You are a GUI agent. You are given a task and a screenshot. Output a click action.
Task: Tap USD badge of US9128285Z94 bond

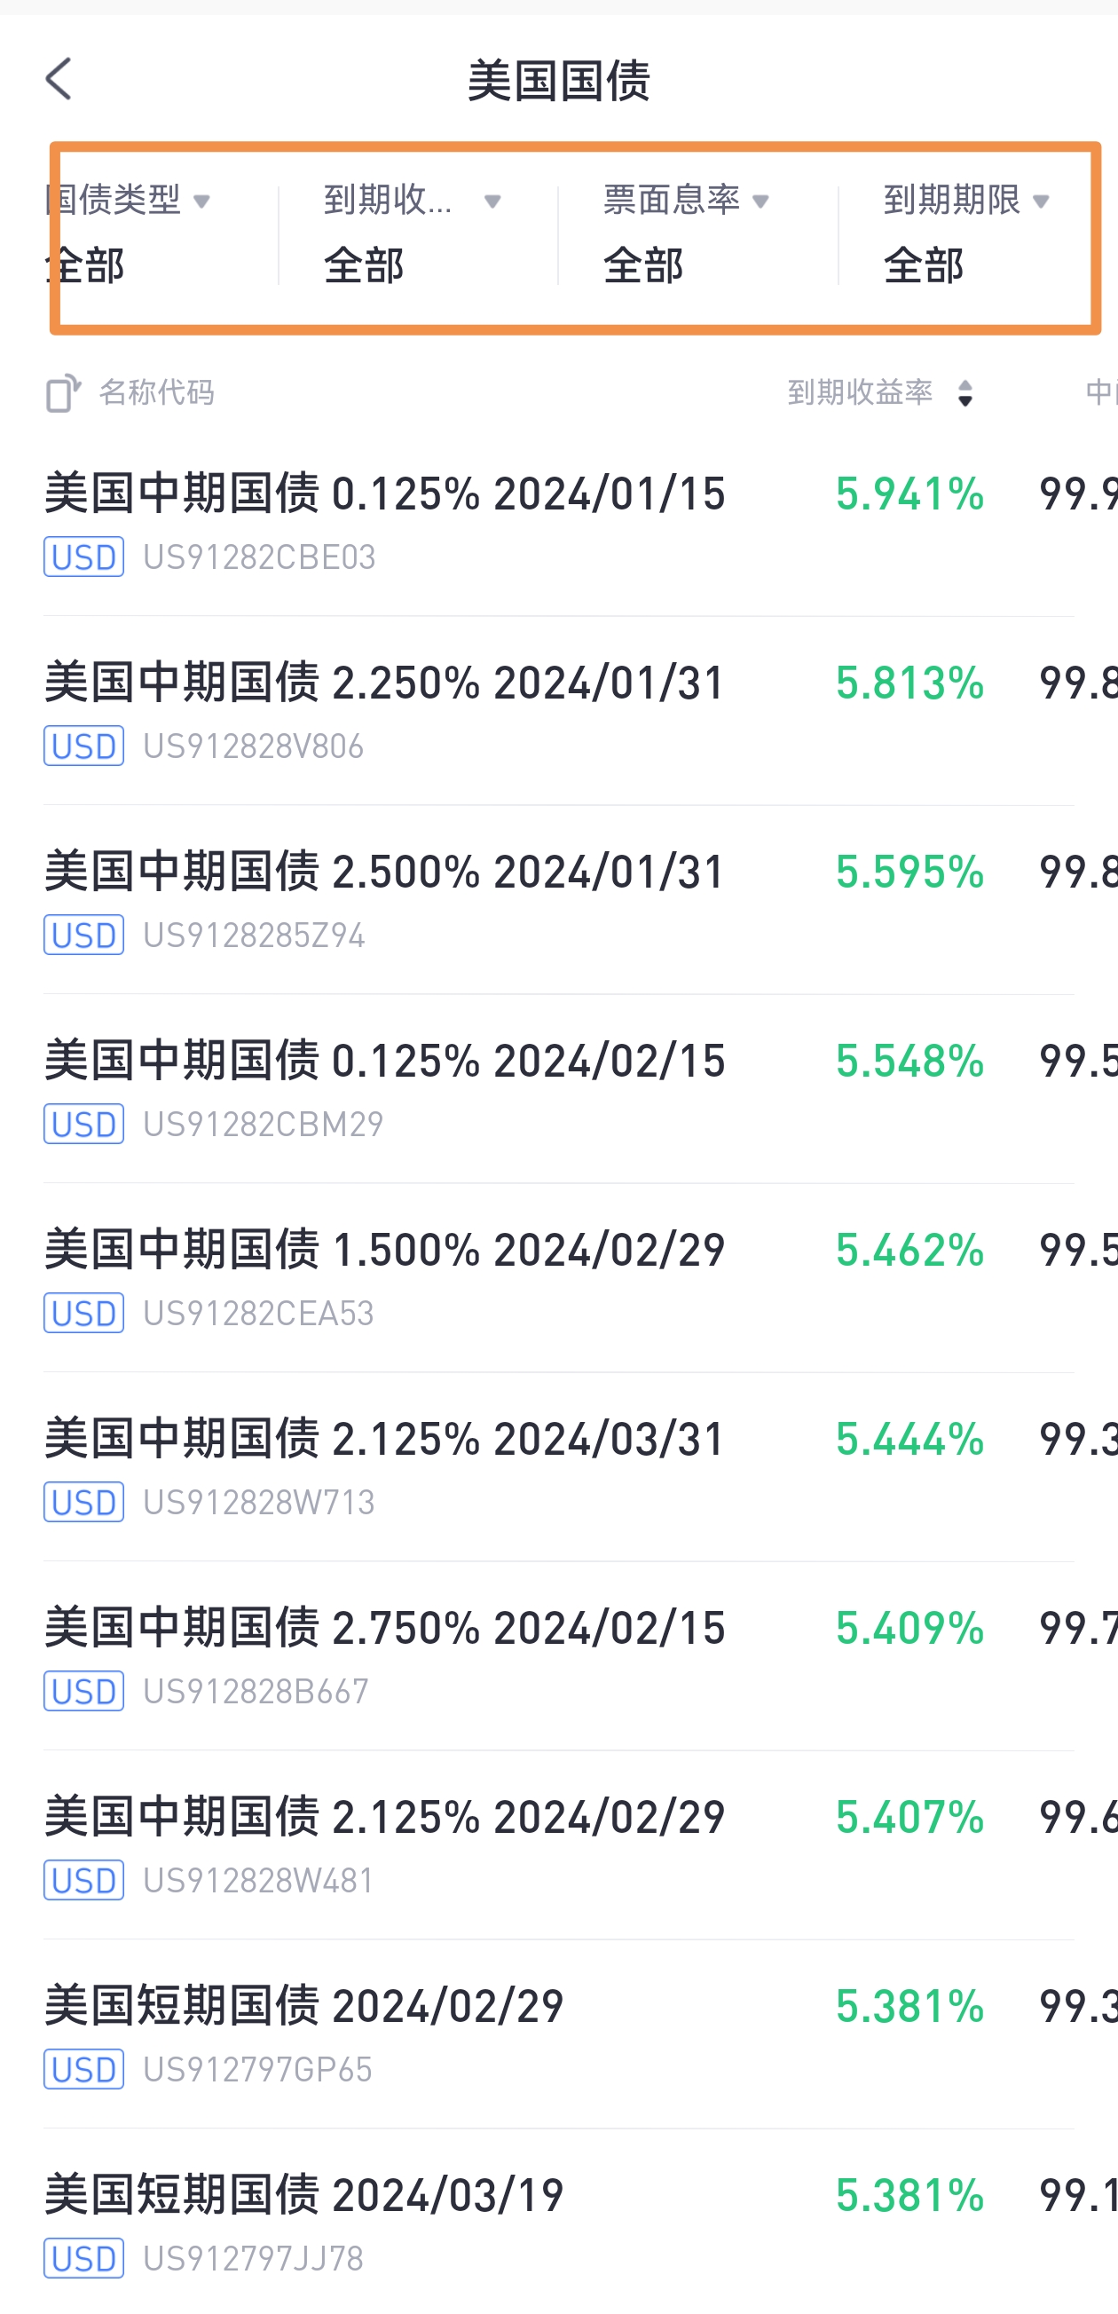83,936
